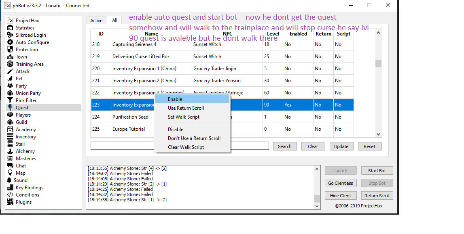
Task: Select the Silkroad Login icon
Action: 11,35
